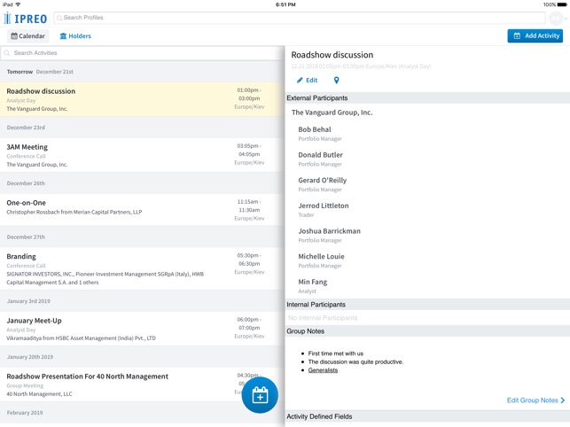Switch to the Holders tab
Viewport: 570px width, 427px height.
75,36
